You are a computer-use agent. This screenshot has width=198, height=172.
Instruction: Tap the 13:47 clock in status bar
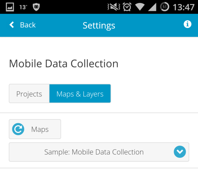tap(184, 7)
